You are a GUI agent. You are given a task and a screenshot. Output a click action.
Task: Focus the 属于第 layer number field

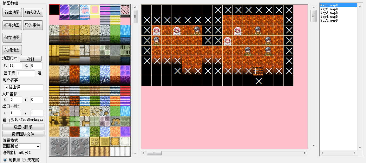[25, 73]
